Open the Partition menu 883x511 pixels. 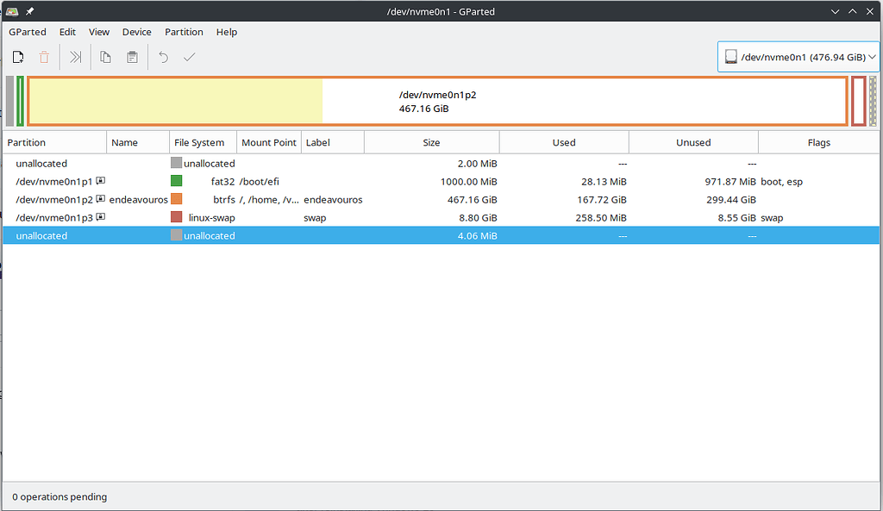184,32
